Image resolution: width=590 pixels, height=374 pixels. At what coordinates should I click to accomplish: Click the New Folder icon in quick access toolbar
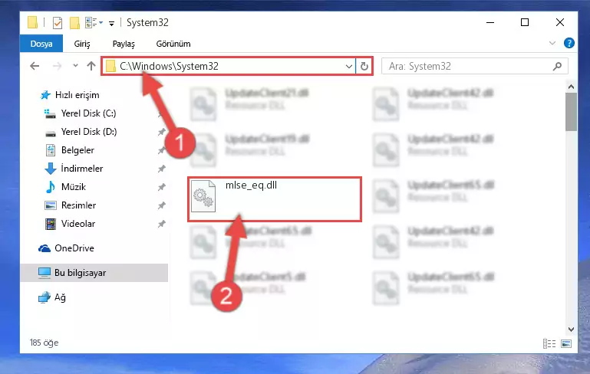74,23
